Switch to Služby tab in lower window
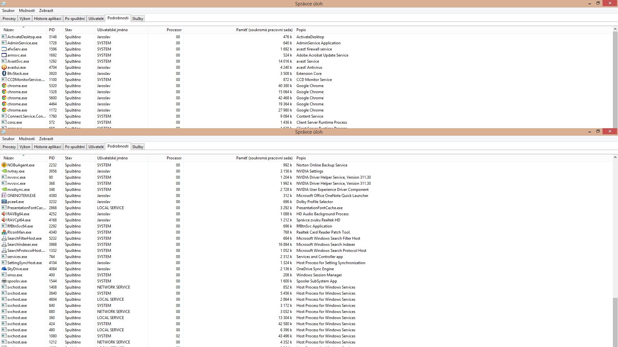 (x=137, y=147)
